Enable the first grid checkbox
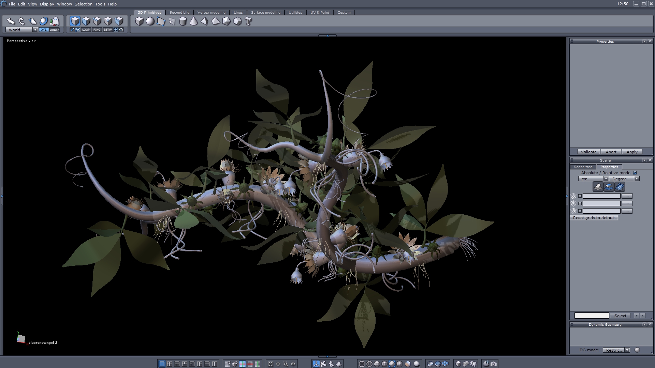 pos(580,196)
